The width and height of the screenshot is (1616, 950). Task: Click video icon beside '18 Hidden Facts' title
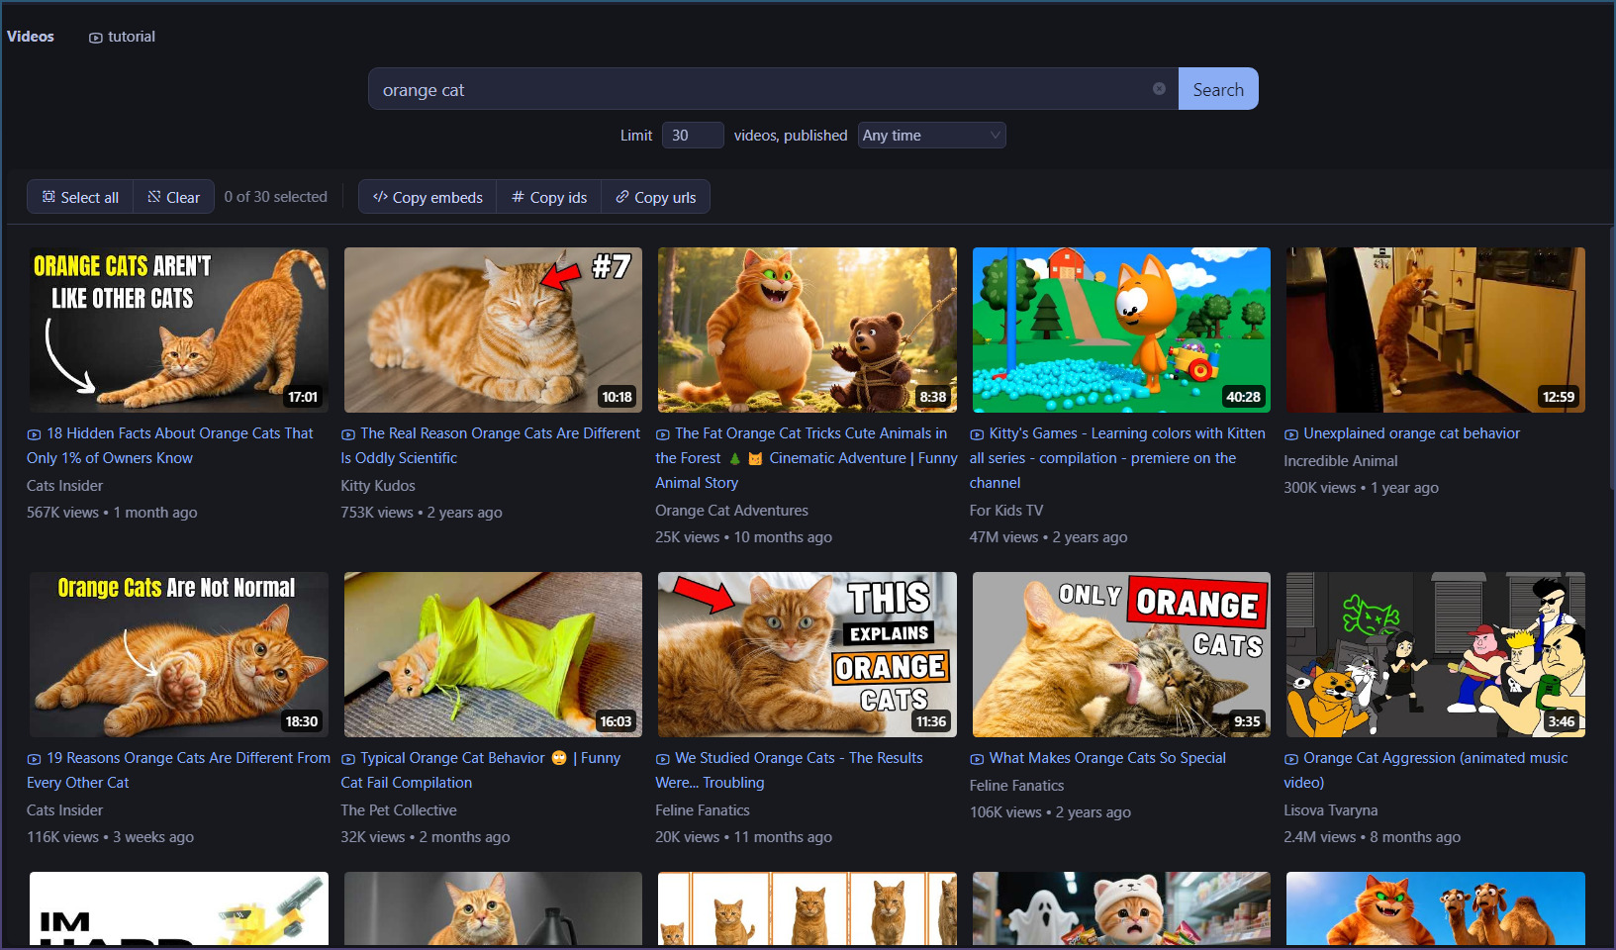pyautogui.click(x=34, y=434)
